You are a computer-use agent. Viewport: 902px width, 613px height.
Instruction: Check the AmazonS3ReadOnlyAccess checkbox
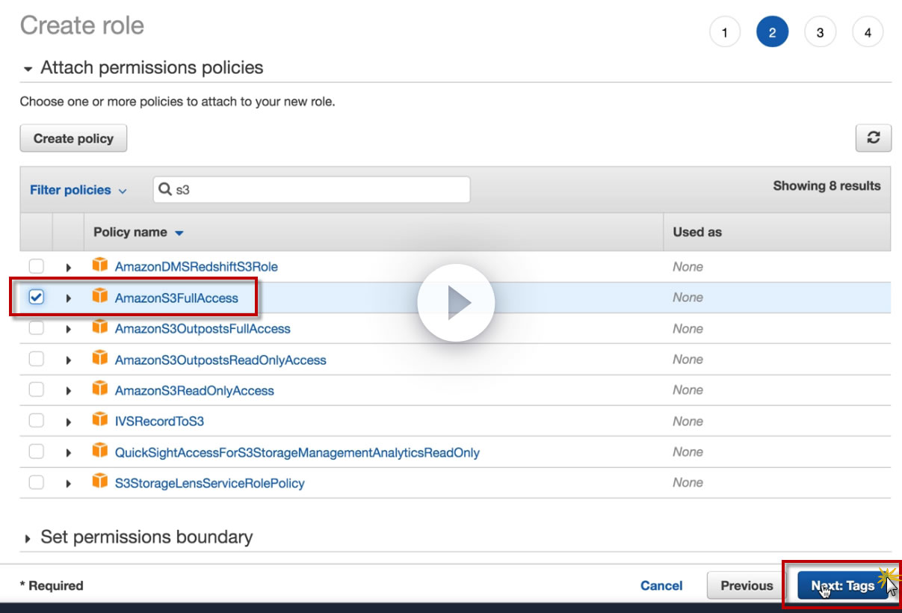pyautogui.click(x=36, y=389)
